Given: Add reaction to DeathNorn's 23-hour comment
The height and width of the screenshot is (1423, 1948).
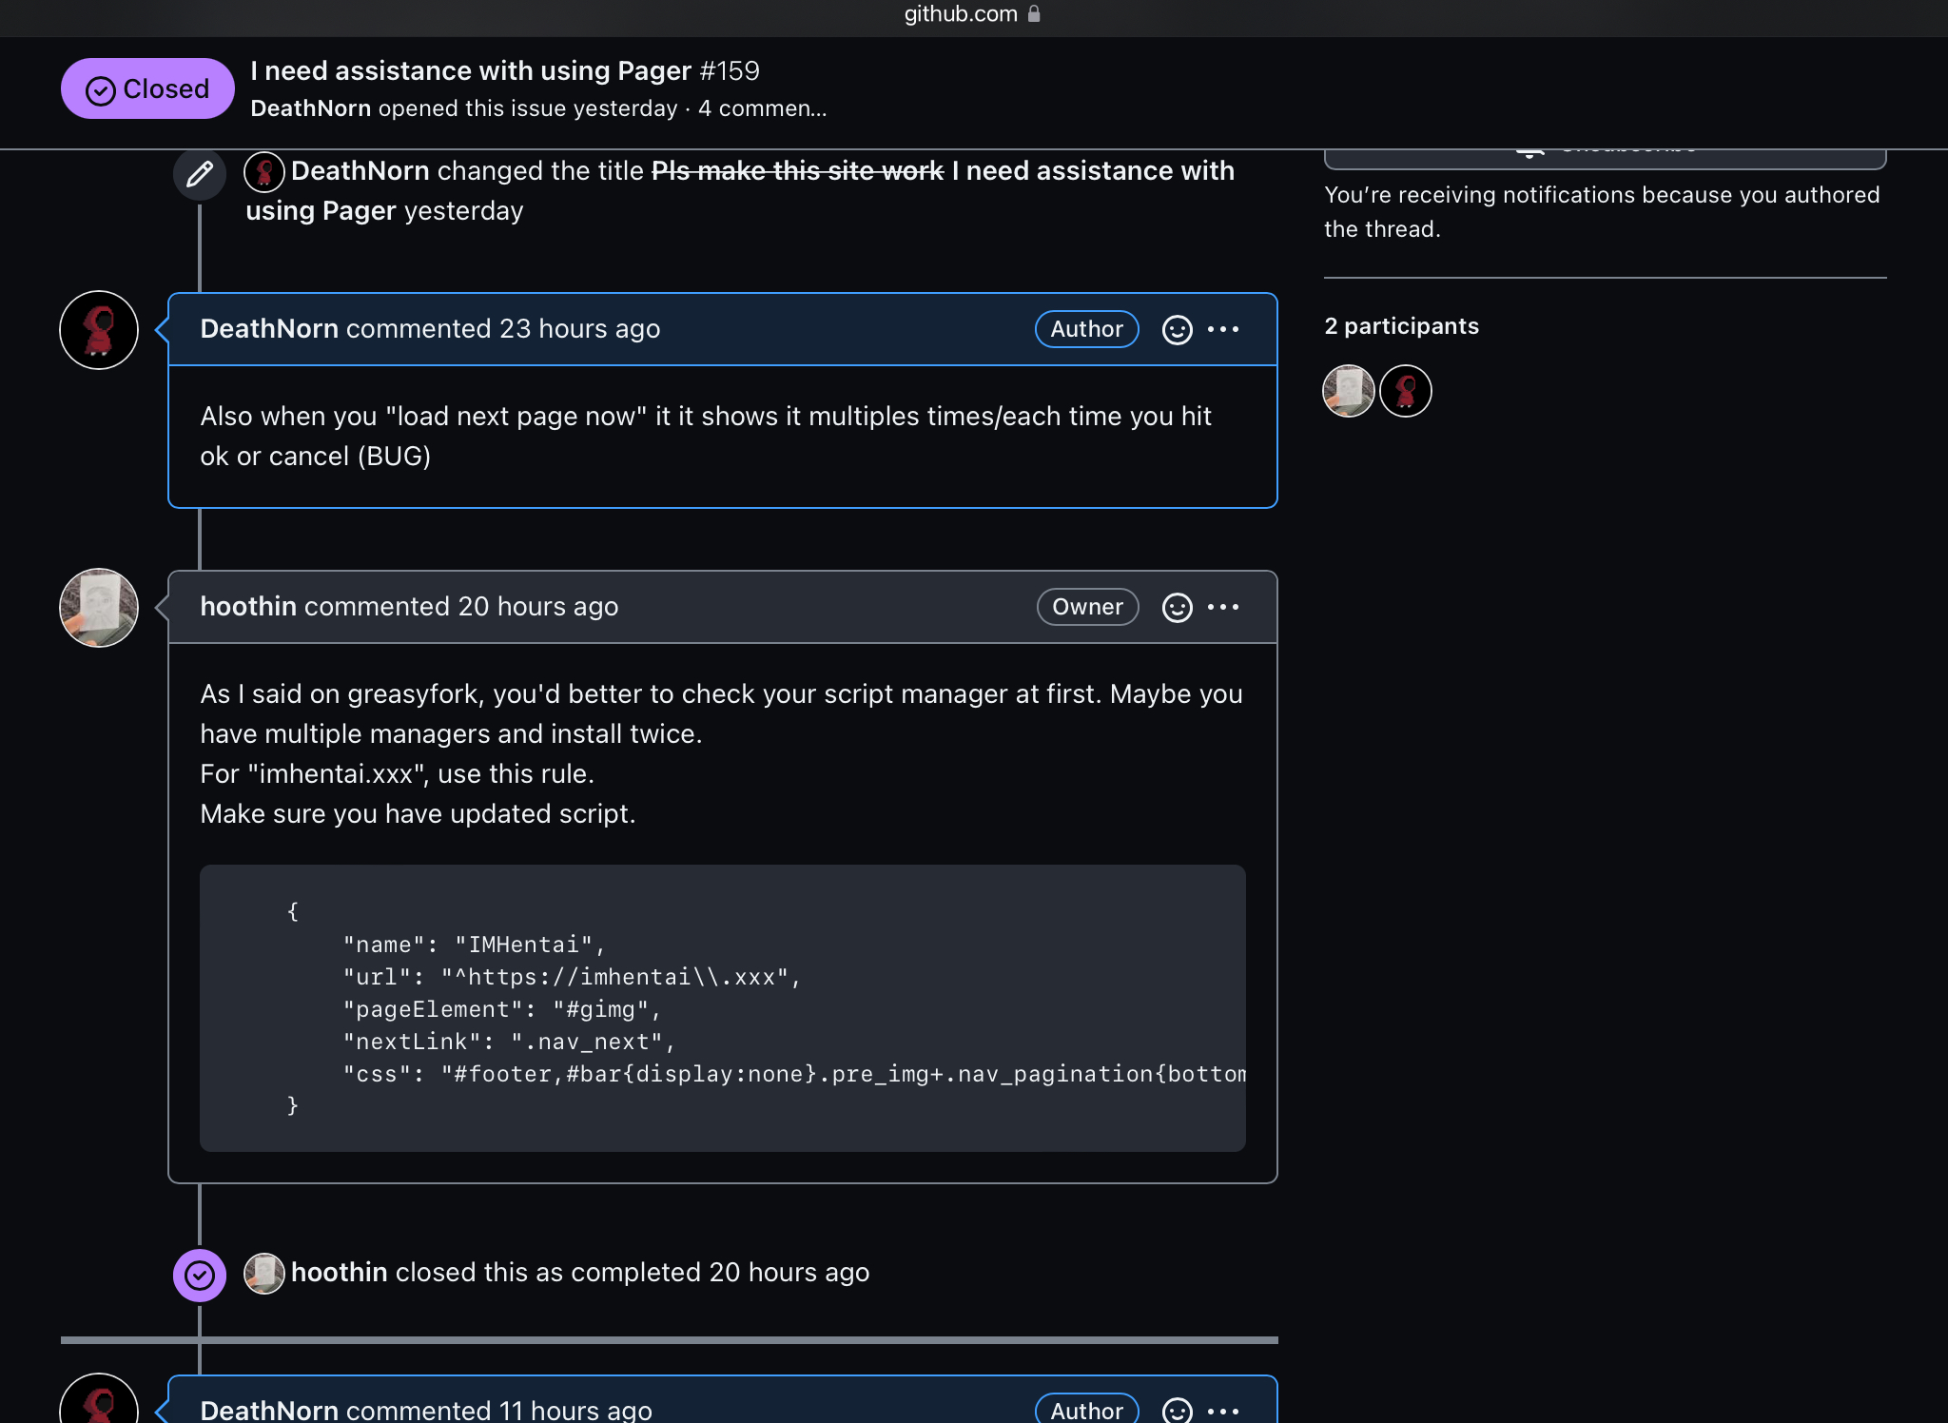Looking at the screenshot, I should tap(1177, 329).
